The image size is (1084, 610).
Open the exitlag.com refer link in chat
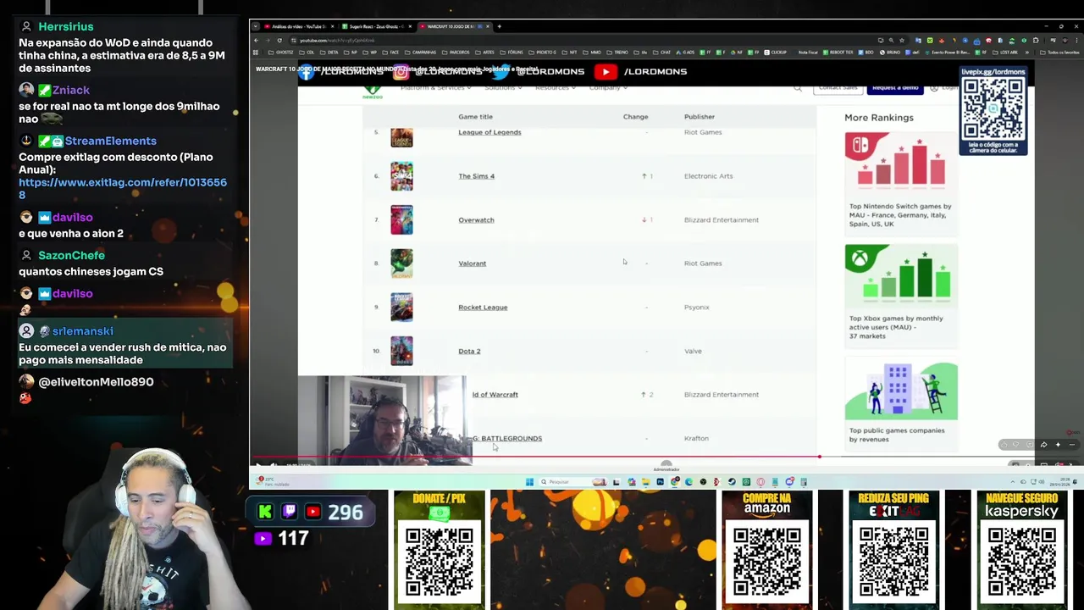tap(123, 188)
